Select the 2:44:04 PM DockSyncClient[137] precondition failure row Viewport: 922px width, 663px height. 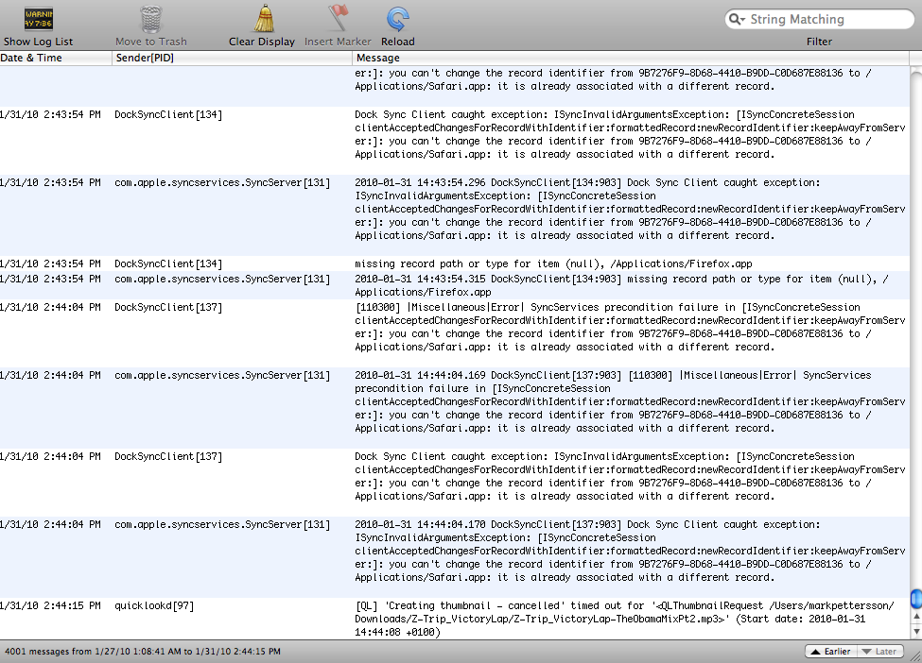pos(455,327)
